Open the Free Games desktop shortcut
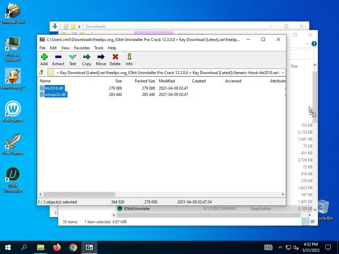The width and height of the screenshot is (339, 254). click(13, 144)
